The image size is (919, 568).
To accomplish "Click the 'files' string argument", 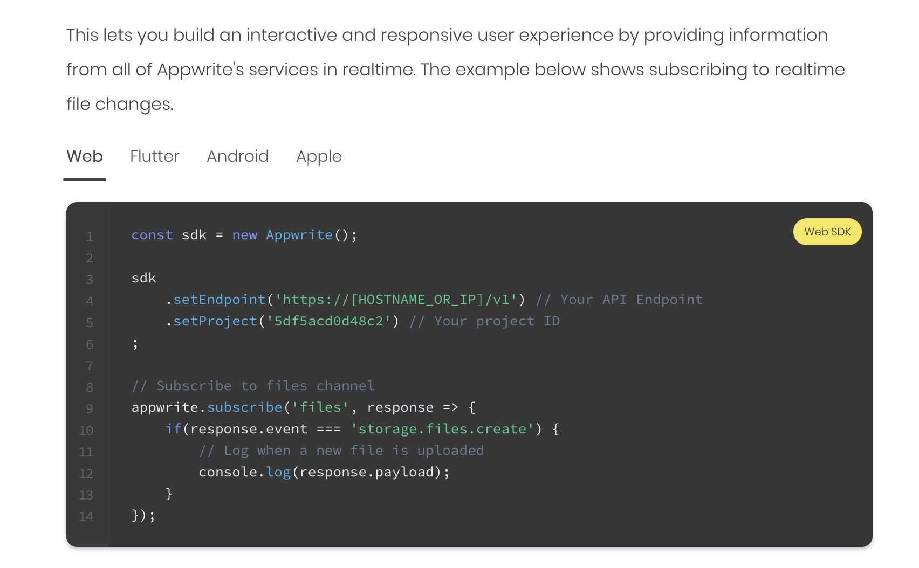I will (x=320, y=407).
